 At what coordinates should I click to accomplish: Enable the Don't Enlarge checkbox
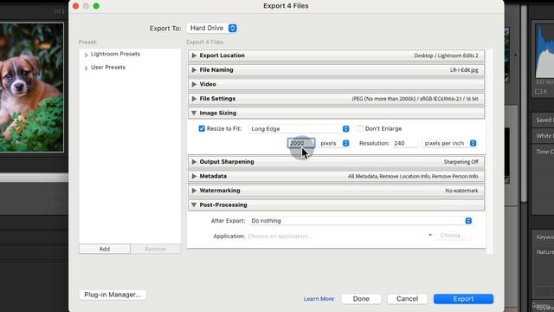pos(360,129)
